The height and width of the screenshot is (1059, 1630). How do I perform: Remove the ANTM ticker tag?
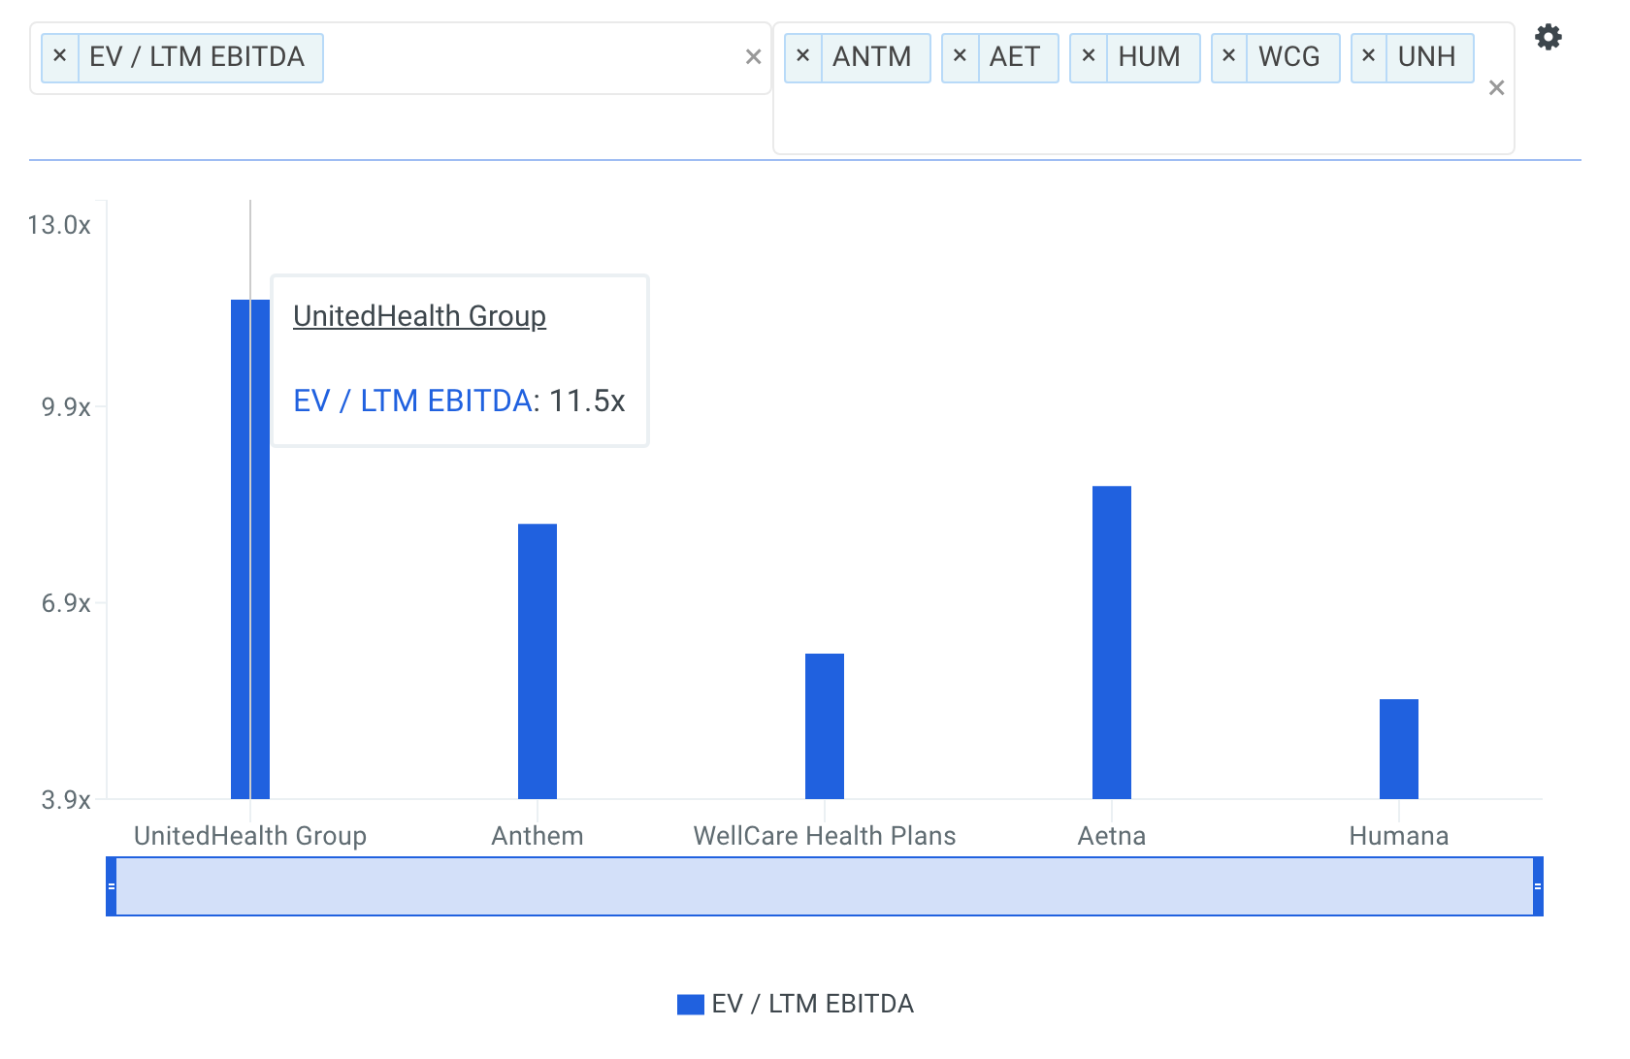(803, 56)
